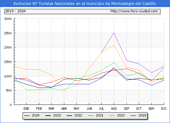Click the 2019 - 2024 date range label
The height and width of the screenshot is (123, 170).
pos(15,11)
